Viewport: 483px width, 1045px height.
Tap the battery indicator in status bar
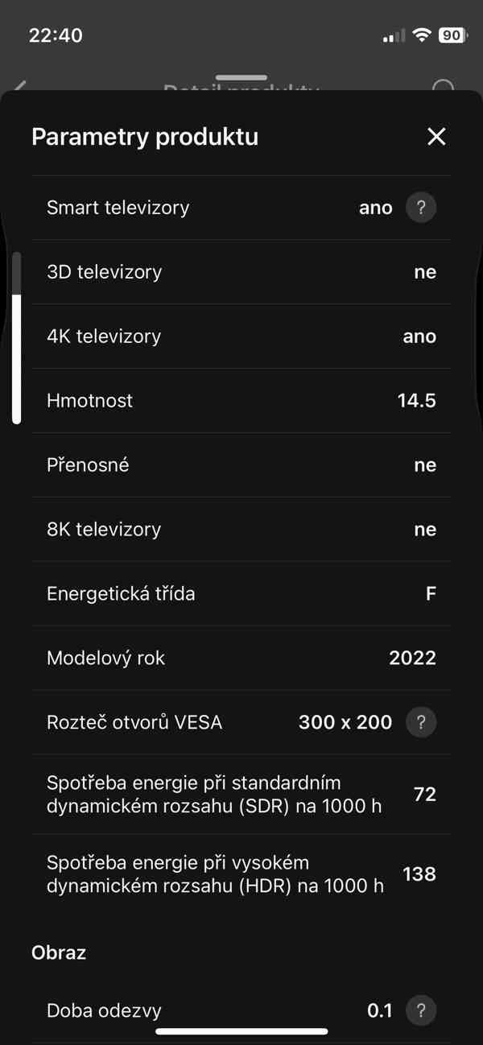point(451,35)
